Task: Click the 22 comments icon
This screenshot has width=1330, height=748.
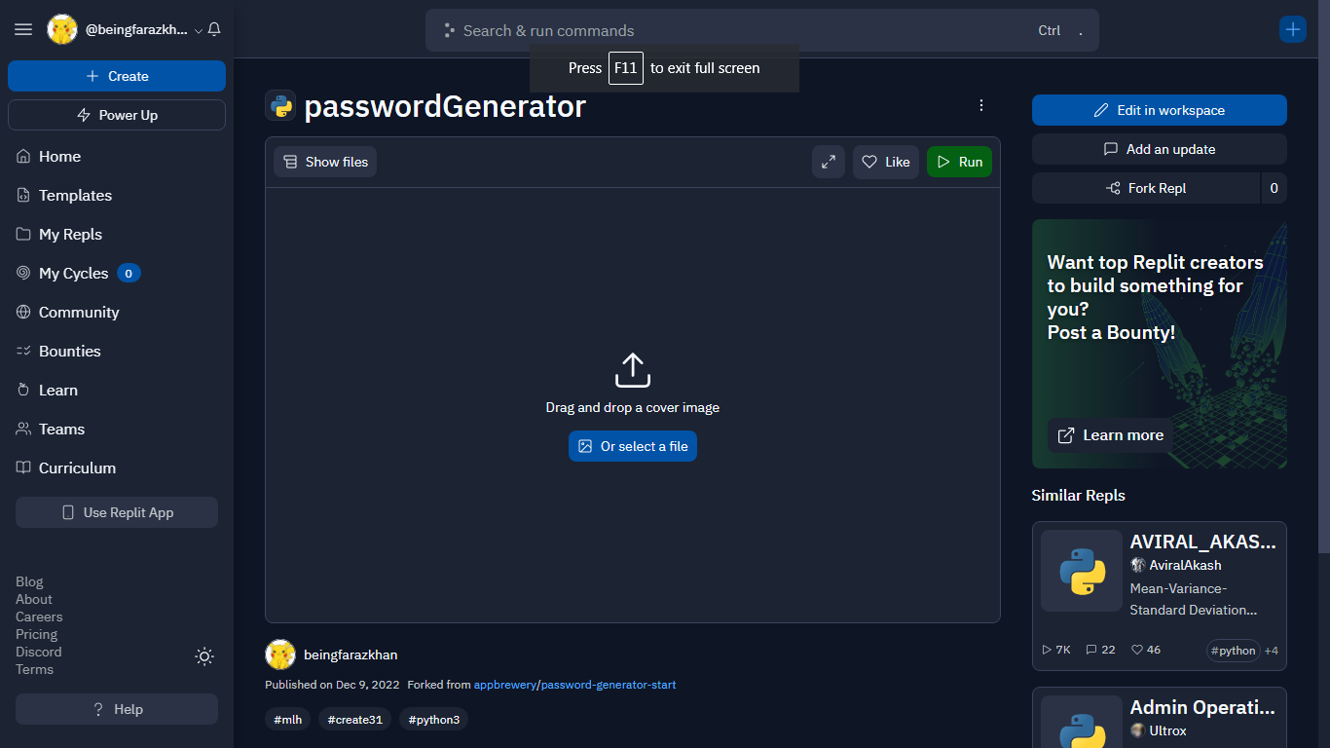Action: (x=1091, y=650)
